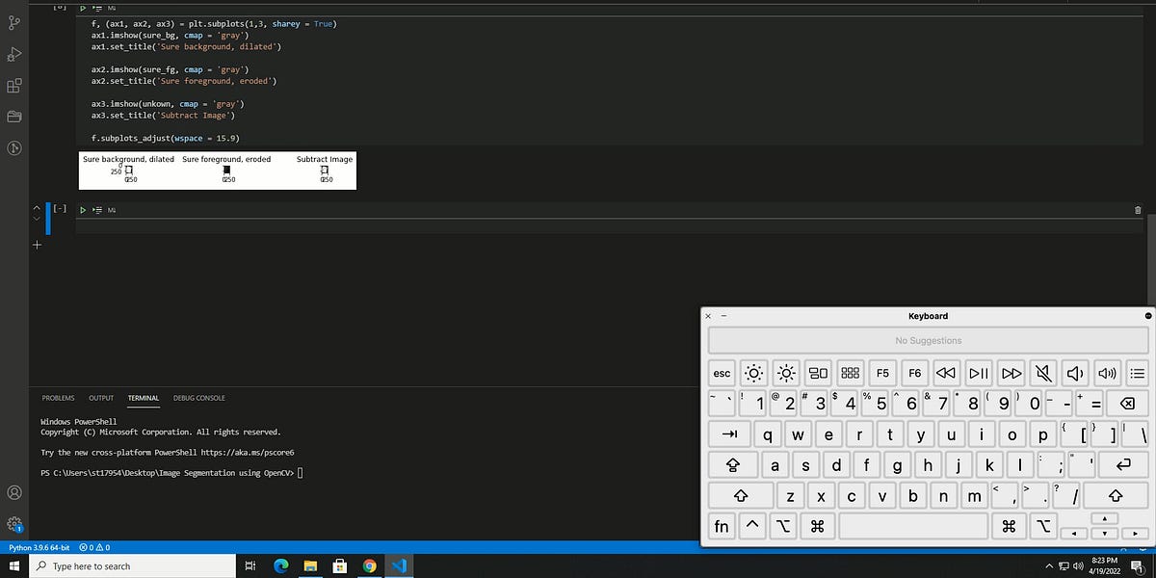This screenshot has width=1156, height=578.
Task: Click the Windows search box
Action: pos(134,565)
